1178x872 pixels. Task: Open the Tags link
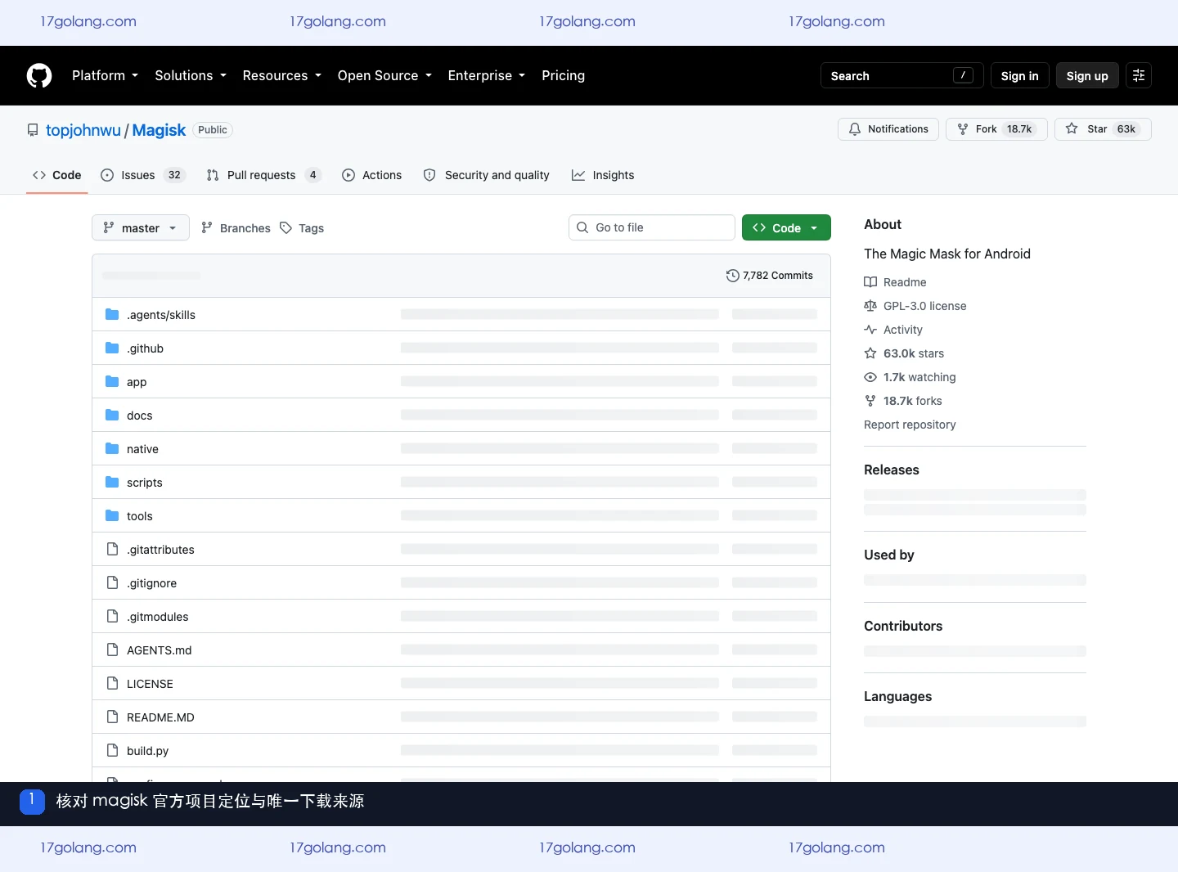point(302,227)
